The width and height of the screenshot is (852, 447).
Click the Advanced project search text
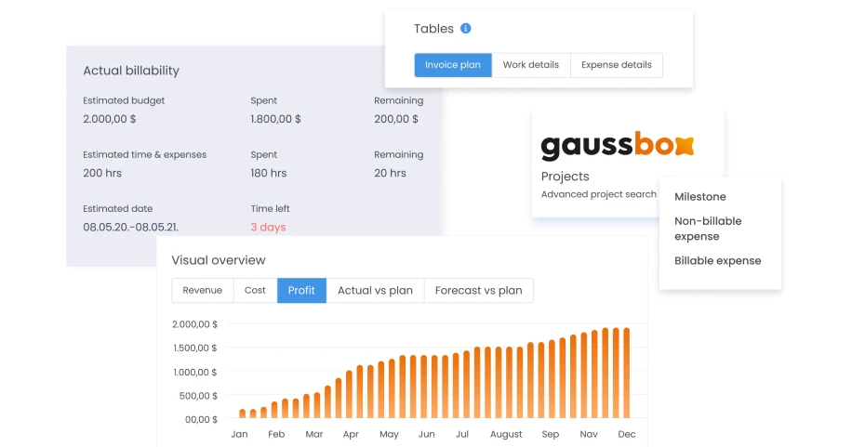click(x=598, y=195)
